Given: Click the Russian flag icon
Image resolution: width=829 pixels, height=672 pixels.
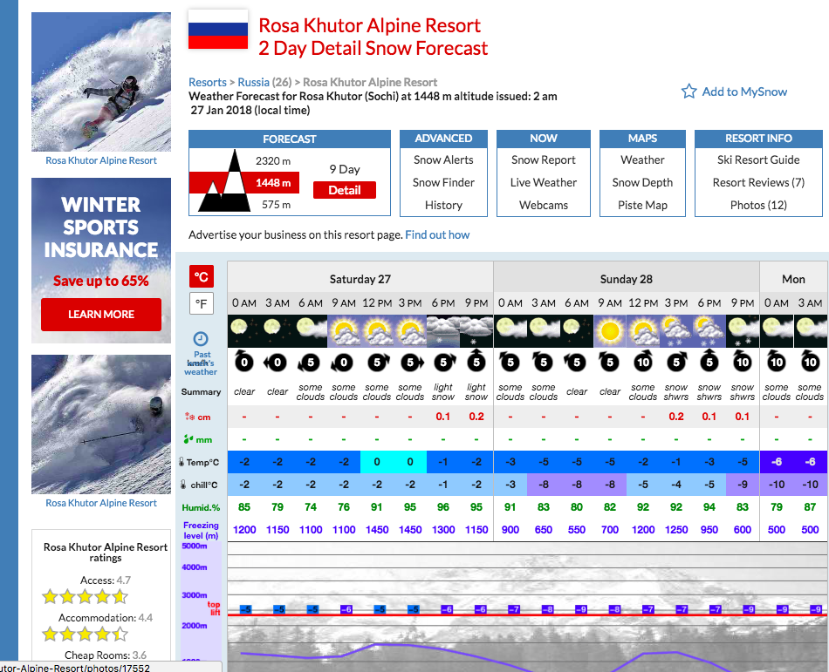Looking at the screenshot, I should [x=218, y=30].
